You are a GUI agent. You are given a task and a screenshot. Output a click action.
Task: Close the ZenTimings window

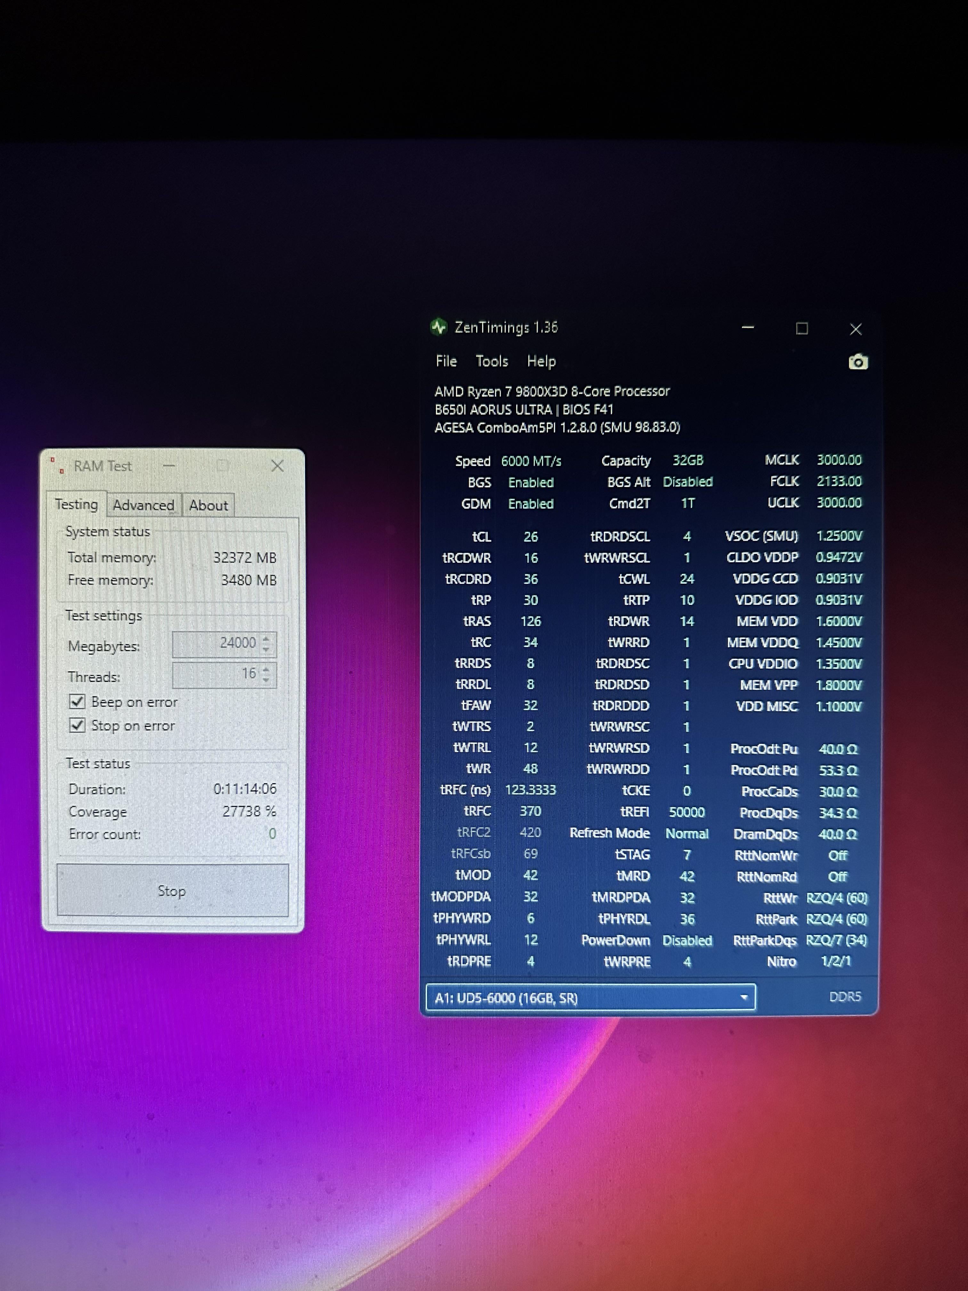tap(855, 329)
